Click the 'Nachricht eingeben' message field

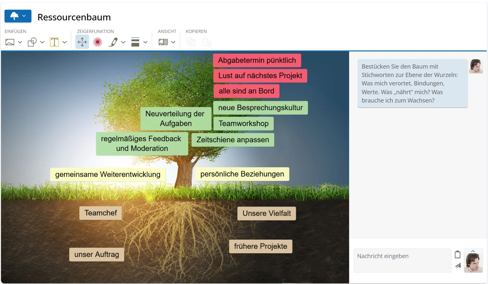pos(402,256)
